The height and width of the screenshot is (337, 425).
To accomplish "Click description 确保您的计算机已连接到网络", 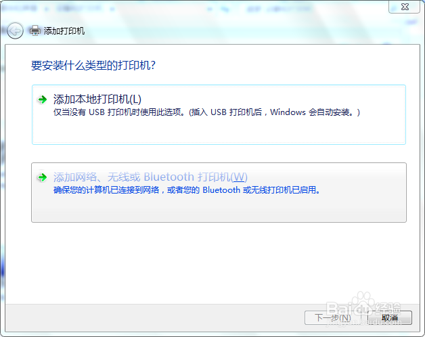I will coord(106,189).
